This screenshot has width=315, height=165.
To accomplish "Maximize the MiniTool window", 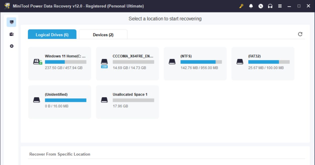I will (x=299, y=6).
